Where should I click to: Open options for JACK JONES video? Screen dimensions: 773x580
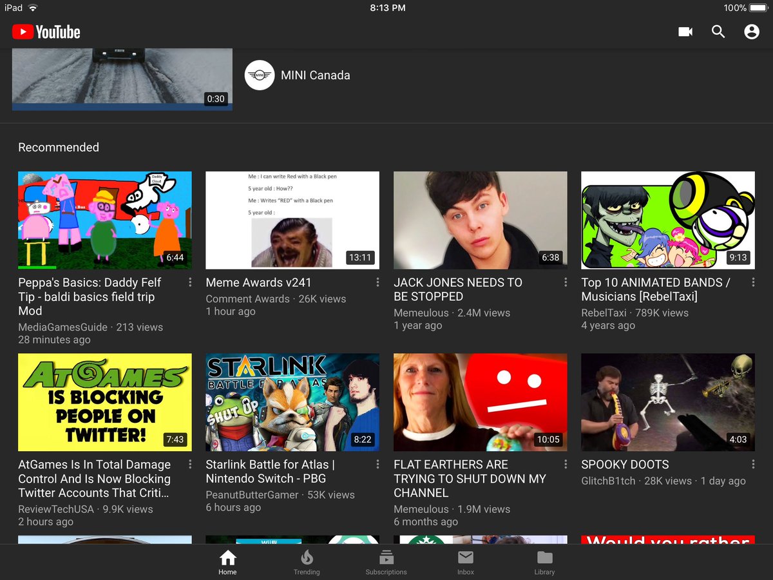tap(566, 282)
